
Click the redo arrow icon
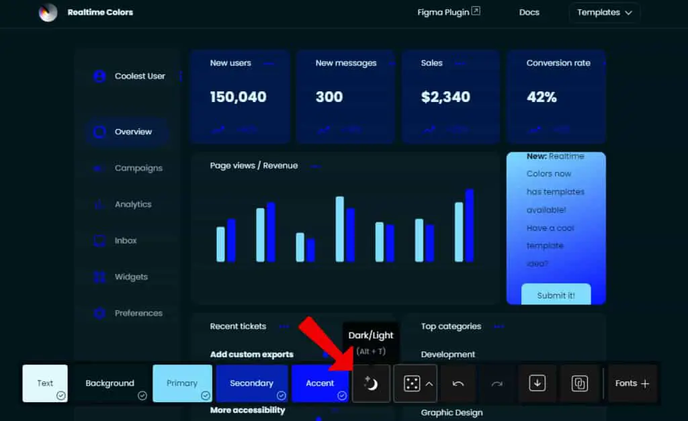[497, 383]
